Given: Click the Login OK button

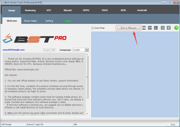Looking at the screenshot, I should [50, 50].
